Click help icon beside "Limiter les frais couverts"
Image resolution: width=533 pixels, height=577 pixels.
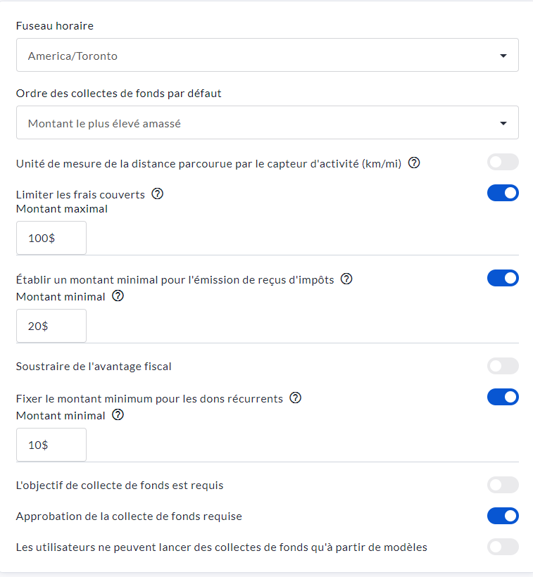pos(158,194)
